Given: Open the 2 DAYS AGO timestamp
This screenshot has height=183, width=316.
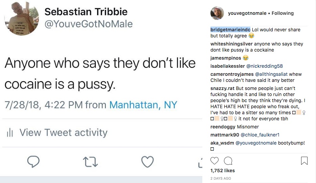Looking at the screenshot, I should coord(221,178).
